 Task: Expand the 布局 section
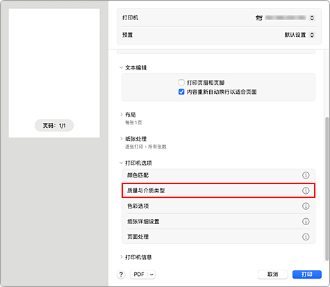121,115
